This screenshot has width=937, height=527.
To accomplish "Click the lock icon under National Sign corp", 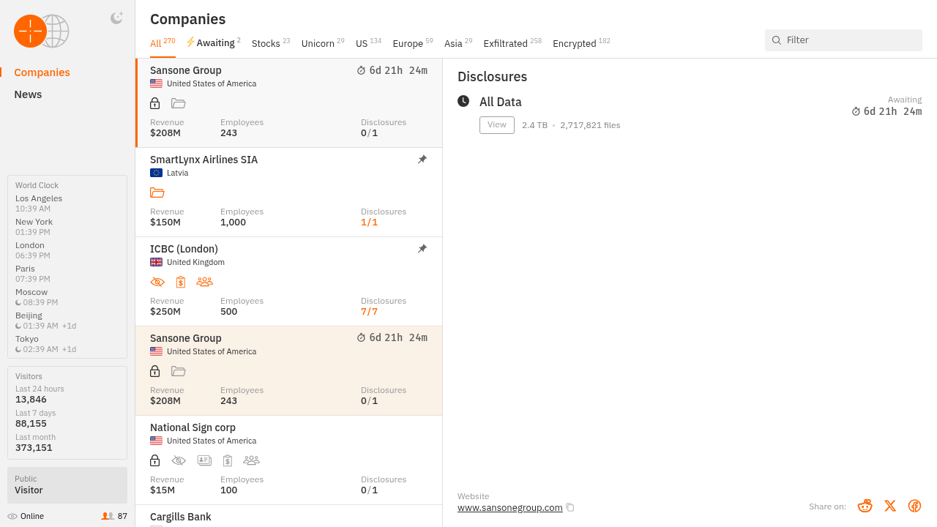I will pyautogui.click(x=154, y=460).
